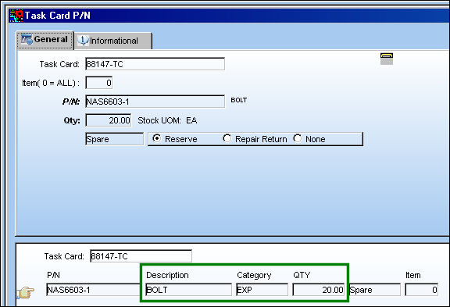450x307 pixels.
Task: Click the Task Card field containing 88147-TC in the General tab
Action: (155, 64)
